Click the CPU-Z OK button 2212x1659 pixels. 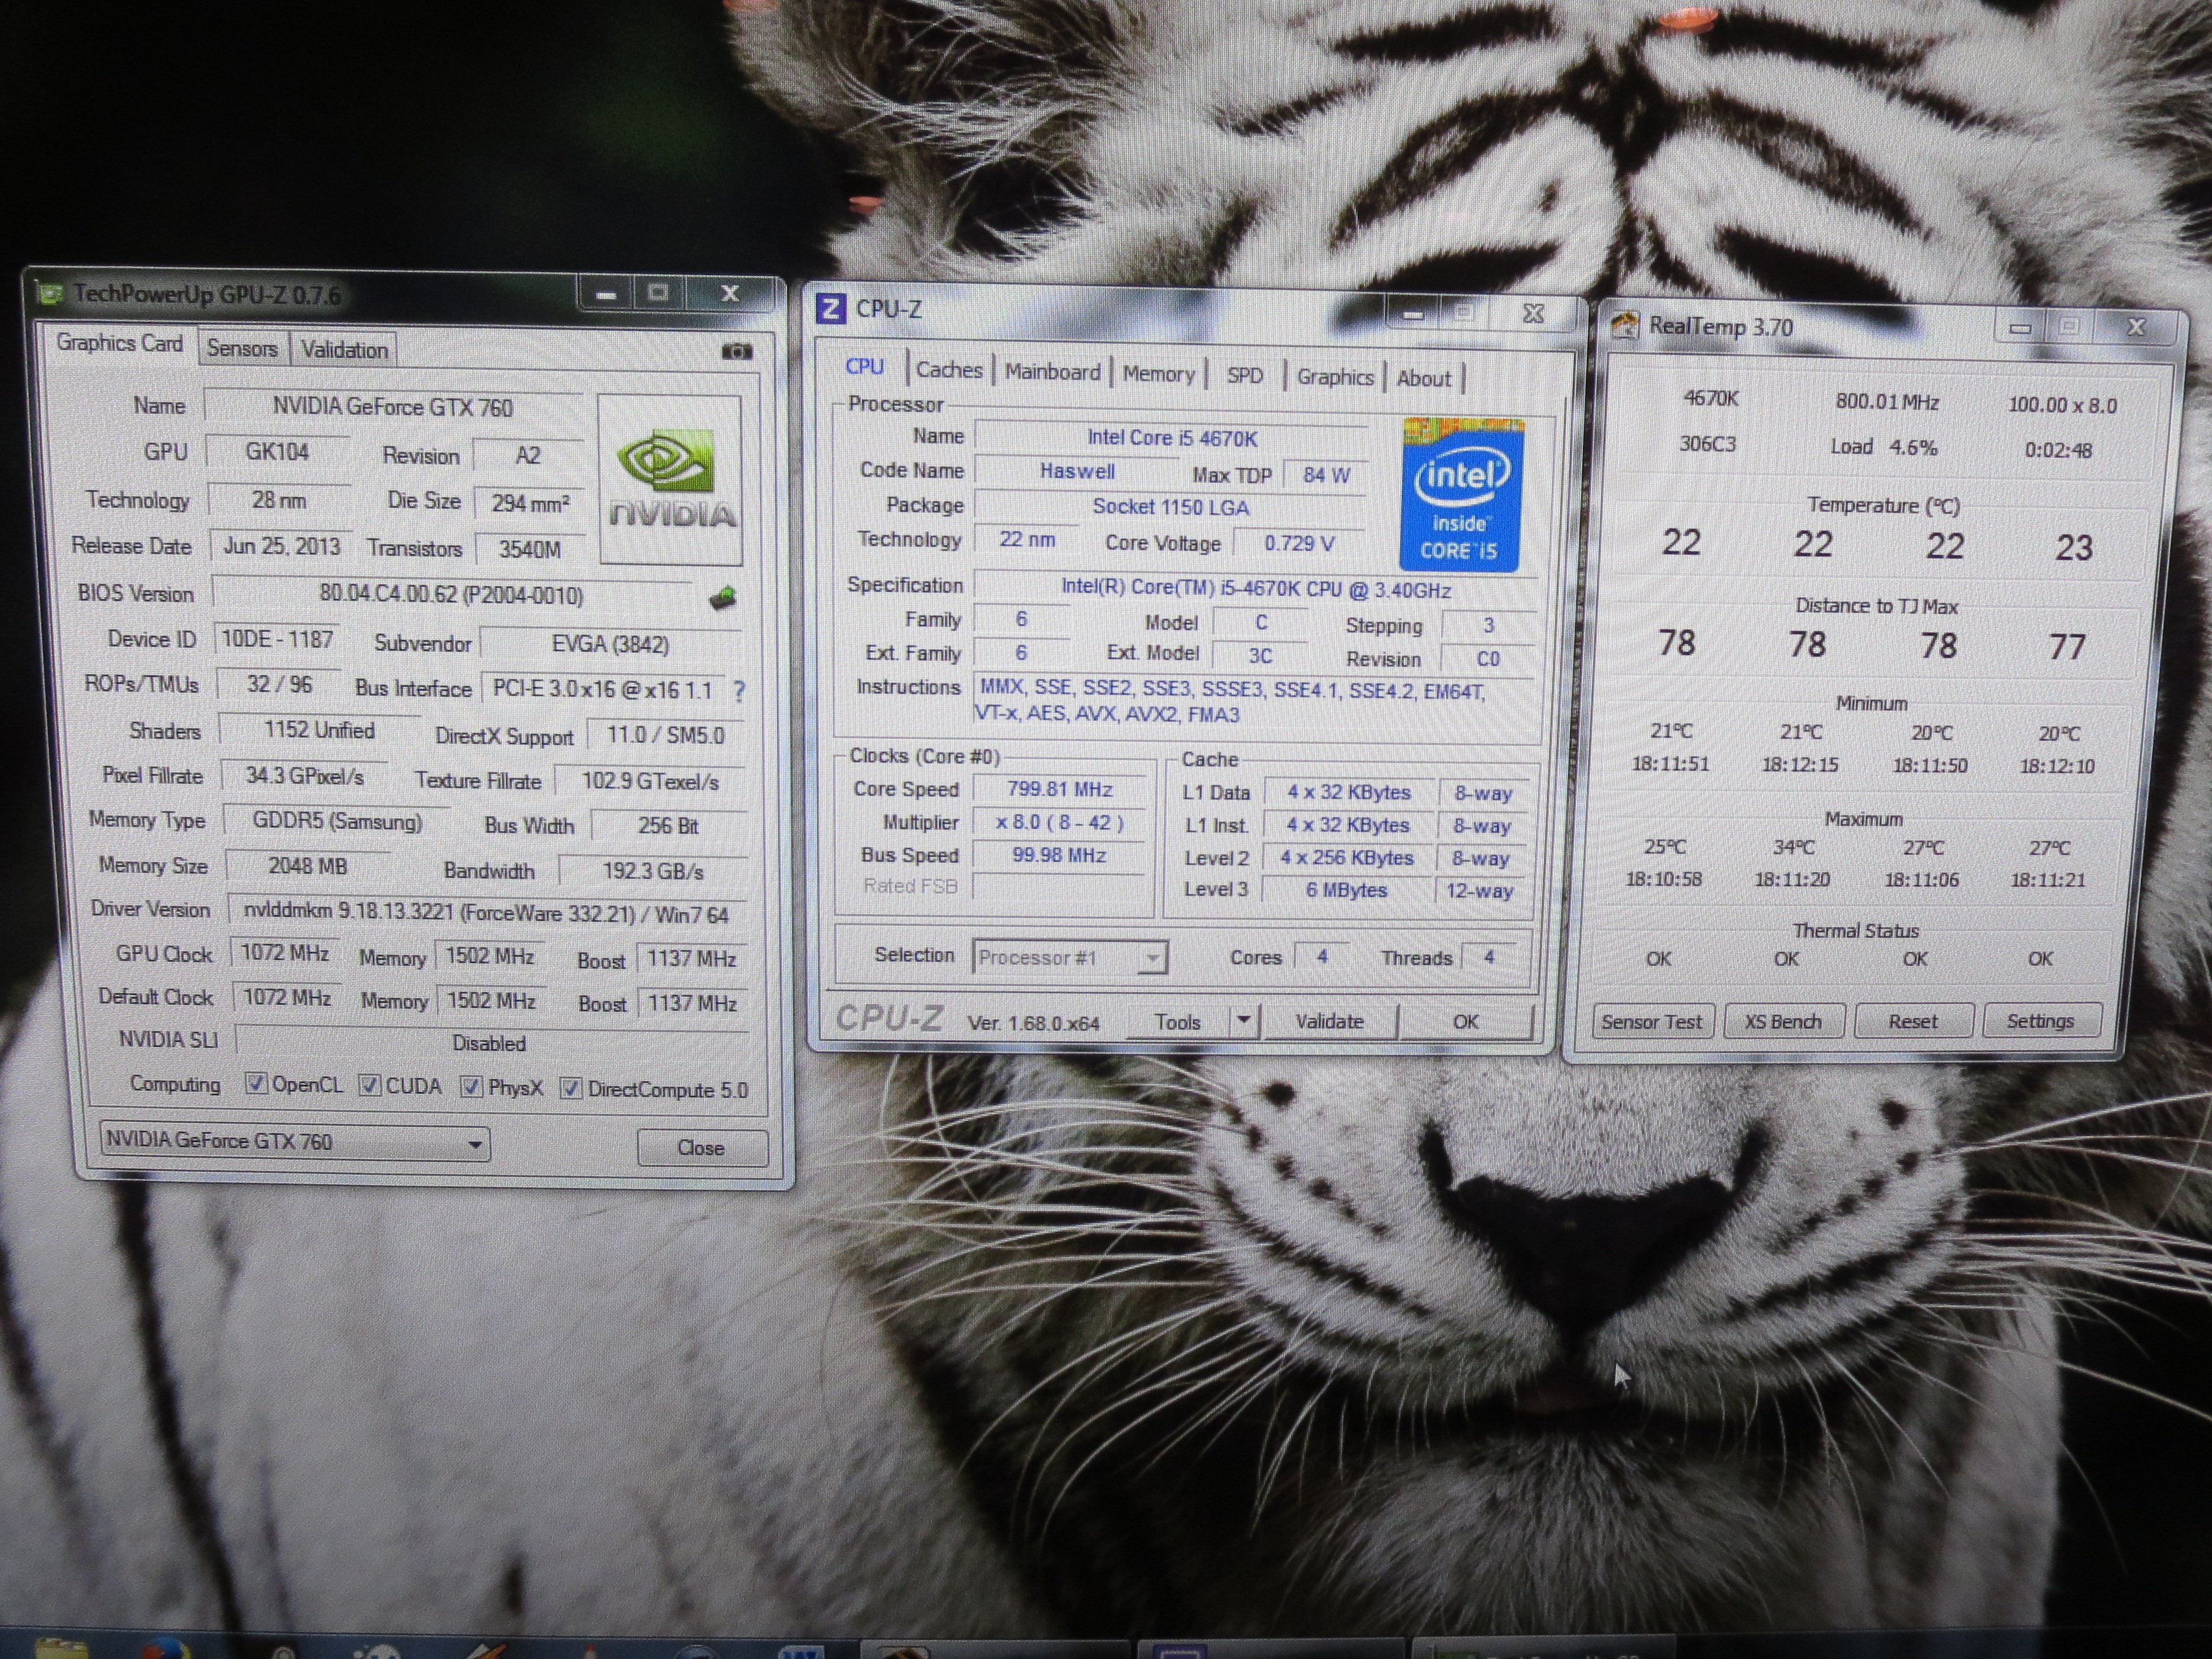tap(1465, 1021)
